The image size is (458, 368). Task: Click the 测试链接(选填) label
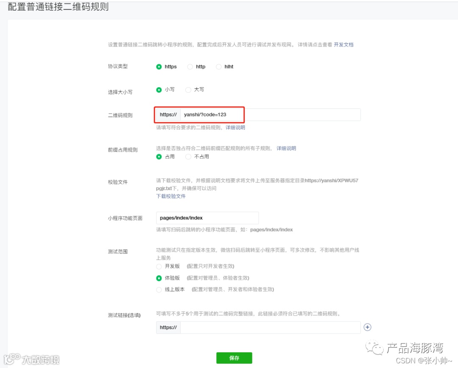tap(124, 315)
